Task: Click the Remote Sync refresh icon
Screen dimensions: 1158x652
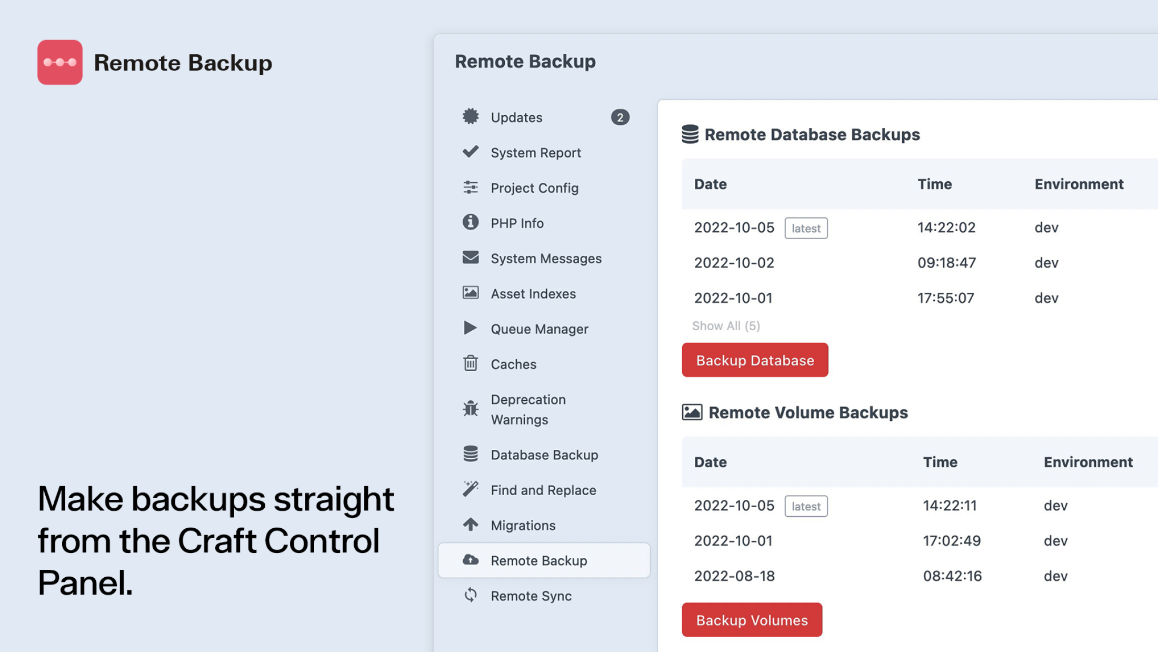Action: [471, 595]
